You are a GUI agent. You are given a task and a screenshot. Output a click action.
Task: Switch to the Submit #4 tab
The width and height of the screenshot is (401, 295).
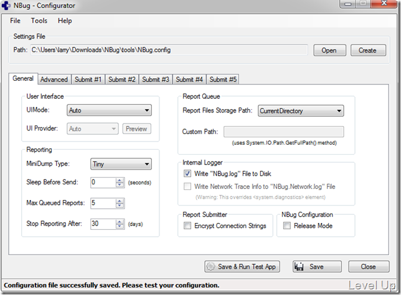coord(189,79)
